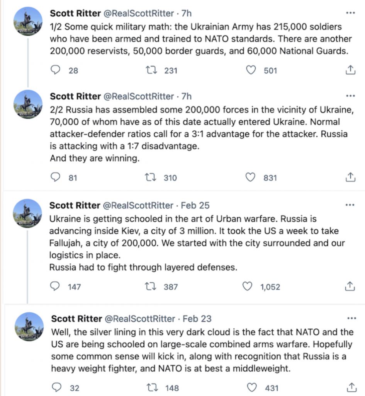Open more options on Feb 25 tweet
This screenshot has width=365, height=396.
point(350,205)
